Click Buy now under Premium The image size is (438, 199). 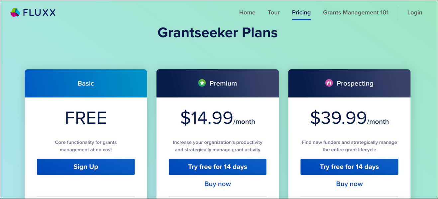point(217,184)
